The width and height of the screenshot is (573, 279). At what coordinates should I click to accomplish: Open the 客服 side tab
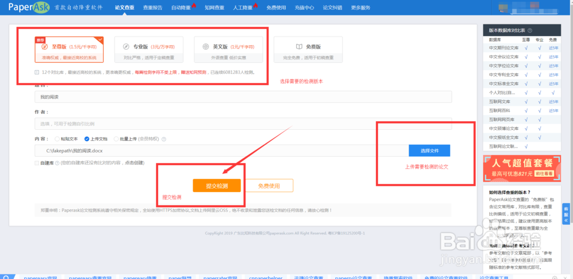pos(566,214)
